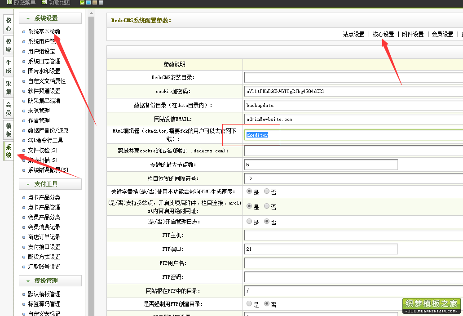Select 是 for 支持多站点
Image resolution: width=463 pixels, height=316 pixels.
click(249, 206)
